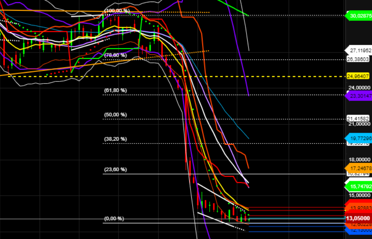The width and height of the screenshot is (372, 239).
Task: Select the yellow 24,96407 price label
Action: click(358, 76)
